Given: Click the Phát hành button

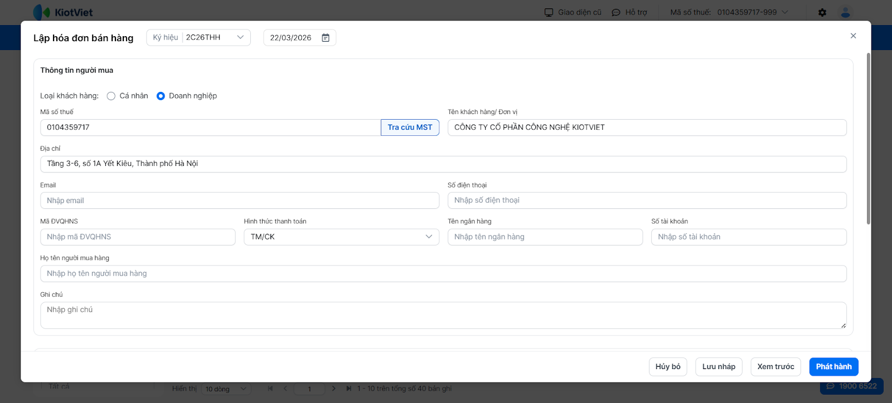Looking at the screenshot, I should point(833,367).
